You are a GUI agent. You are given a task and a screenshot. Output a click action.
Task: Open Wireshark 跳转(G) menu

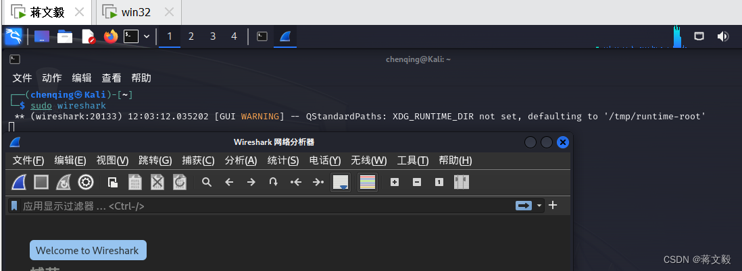(x=155, y=160)
